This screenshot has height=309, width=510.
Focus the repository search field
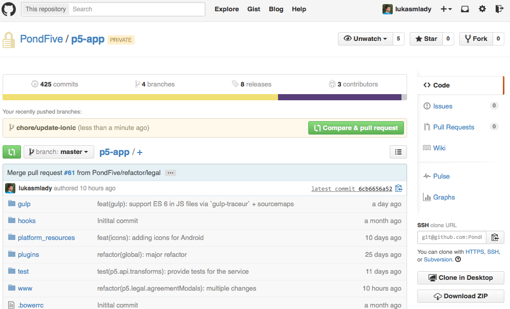(137, 9)
